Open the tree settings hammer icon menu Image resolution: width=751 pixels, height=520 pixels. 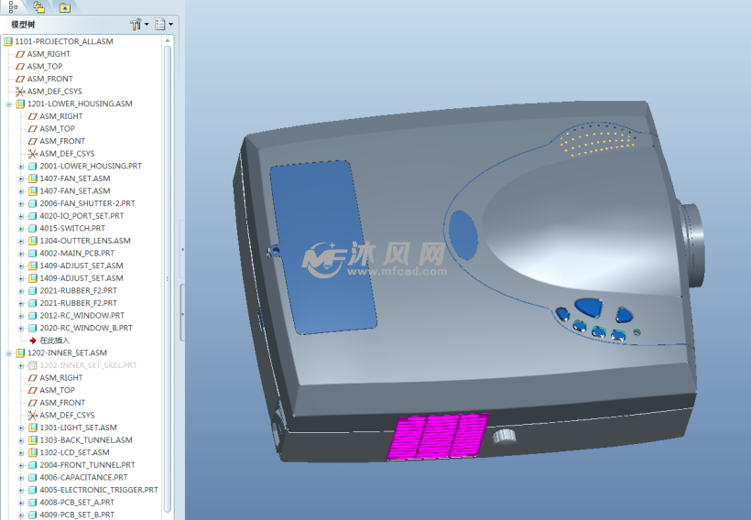click(x=137, y=24)
